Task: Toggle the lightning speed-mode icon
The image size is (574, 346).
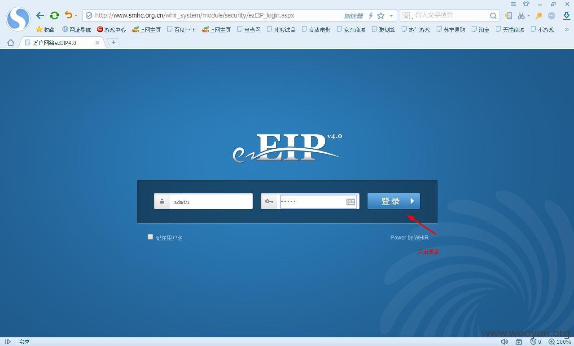Action: click(371, 16)
